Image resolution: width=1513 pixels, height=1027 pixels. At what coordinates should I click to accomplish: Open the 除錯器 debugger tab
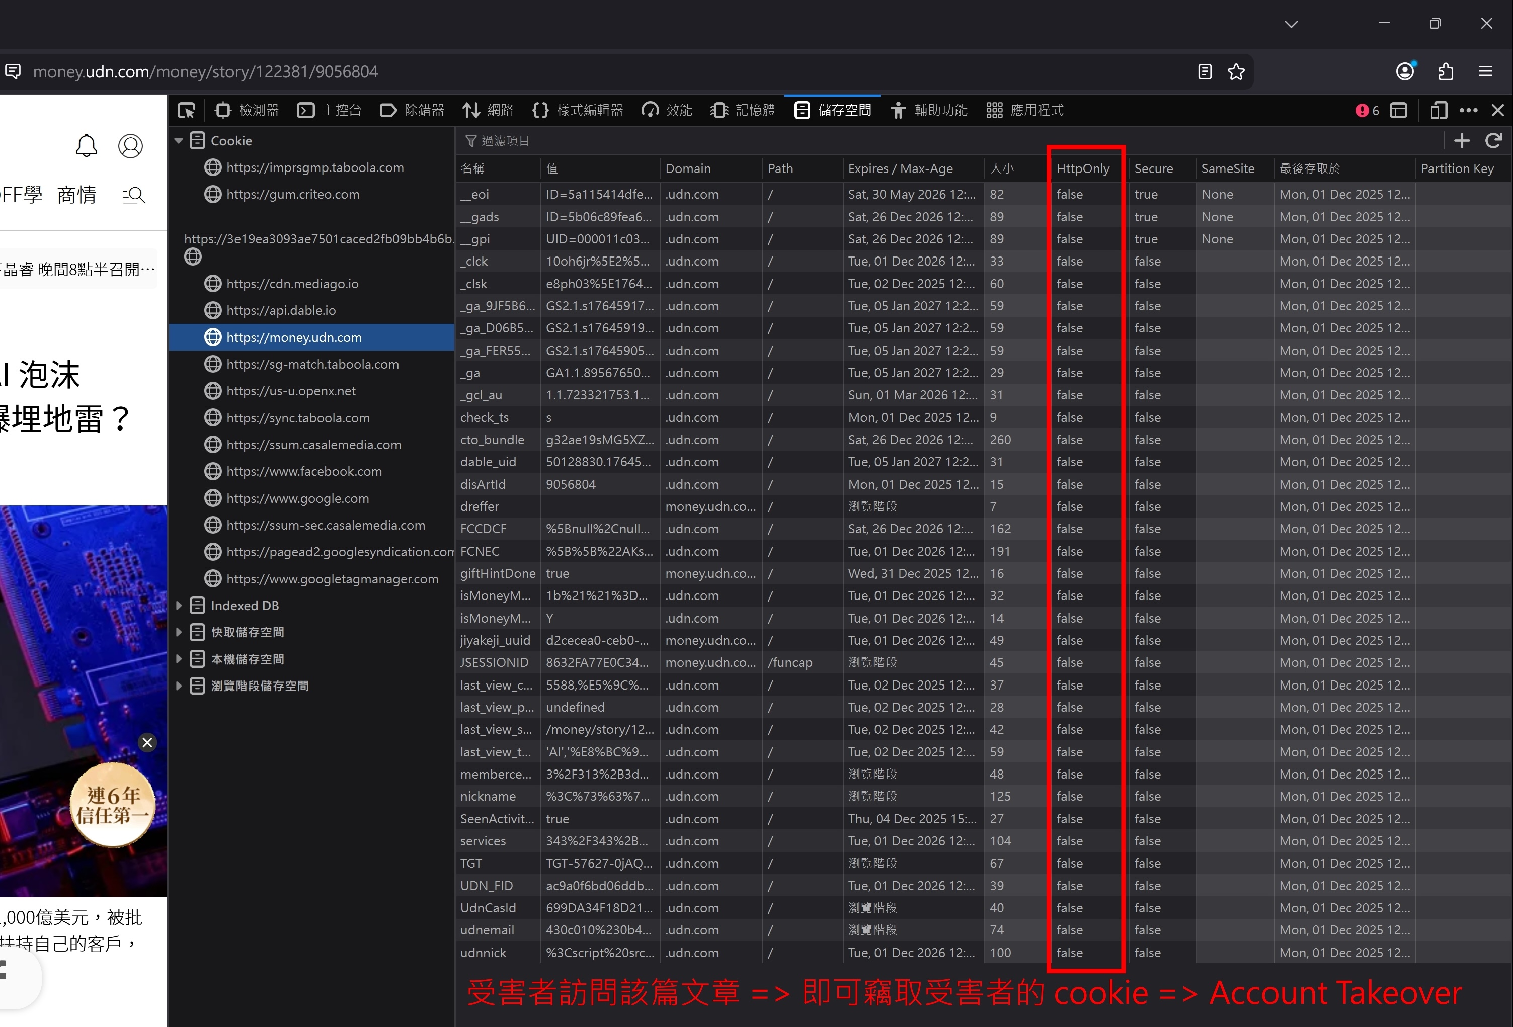point(412,111)
